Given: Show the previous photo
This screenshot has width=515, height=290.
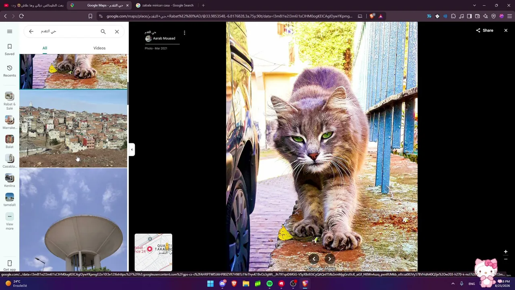Looking at the screenshot, I should 314,259.
